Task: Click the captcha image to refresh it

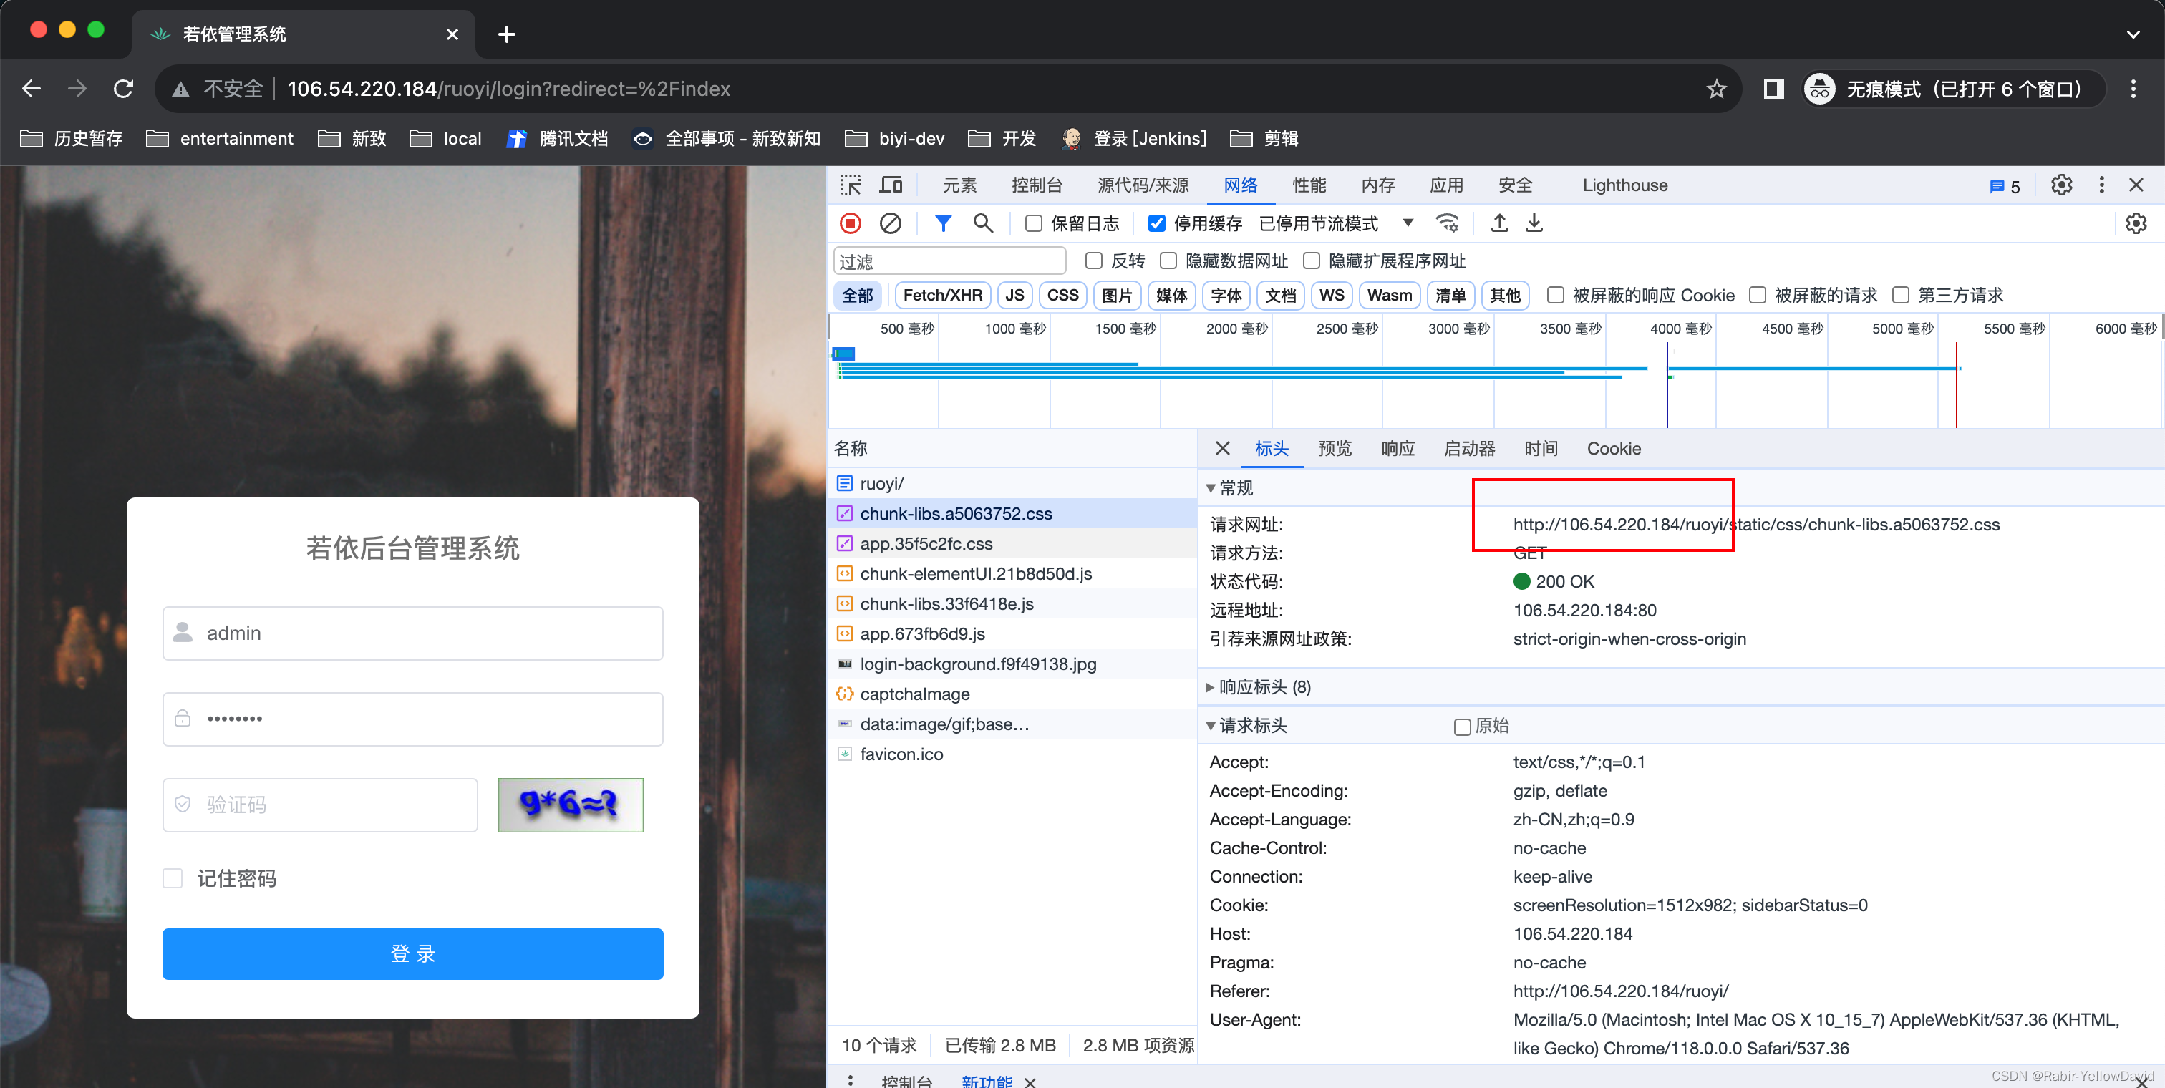Action: click(x=570, y=804)
